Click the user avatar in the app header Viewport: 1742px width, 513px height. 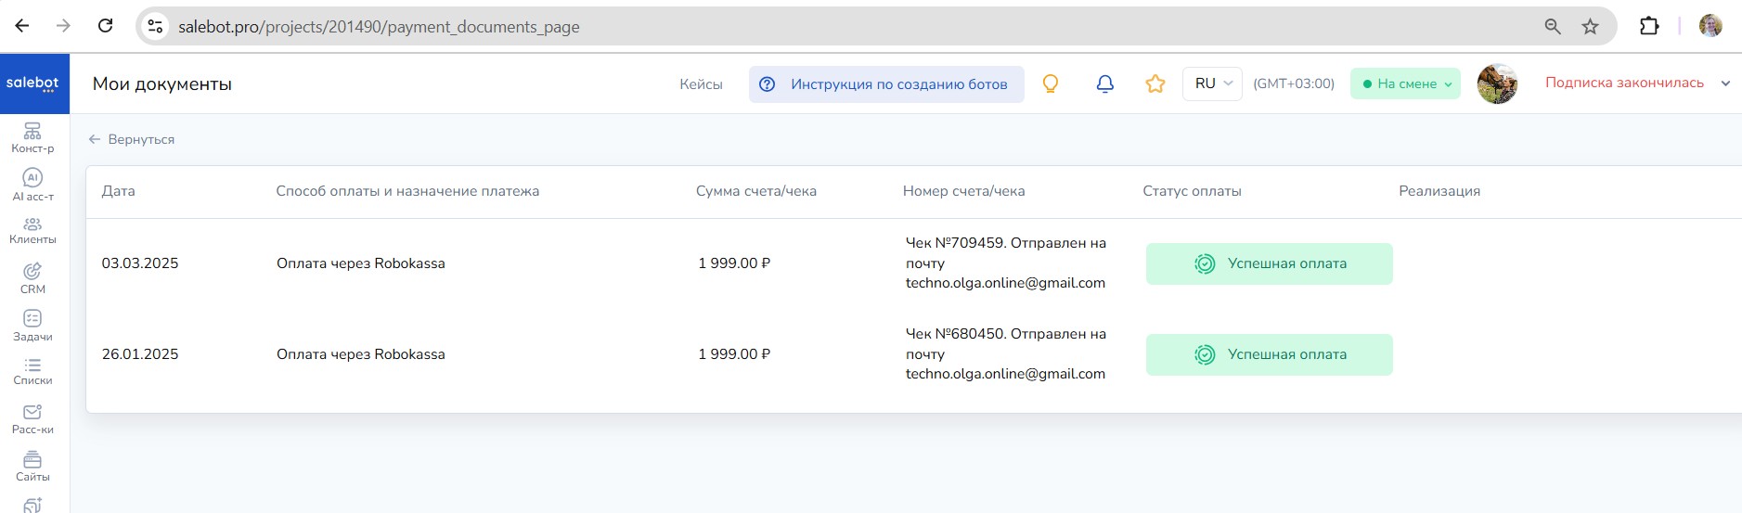1497,83
